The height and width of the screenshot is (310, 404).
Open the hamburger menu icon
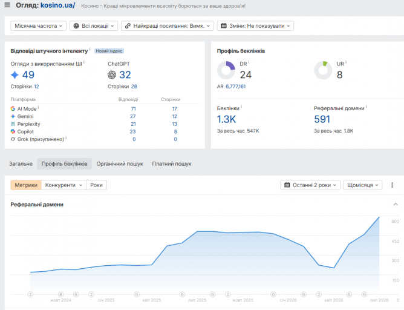7,5
